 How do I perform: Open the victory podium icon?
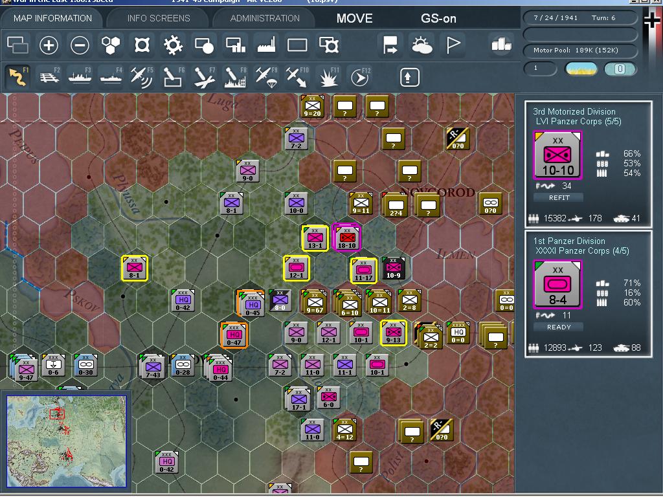502,45
